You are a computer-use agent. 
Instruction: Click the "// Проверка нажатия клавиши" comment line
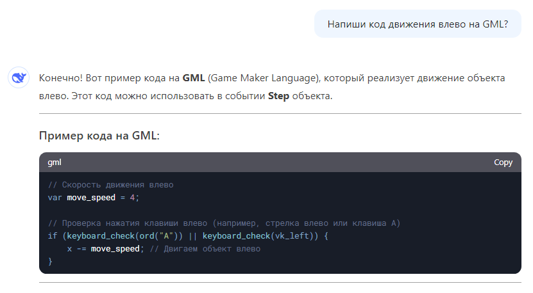(224, 223)
